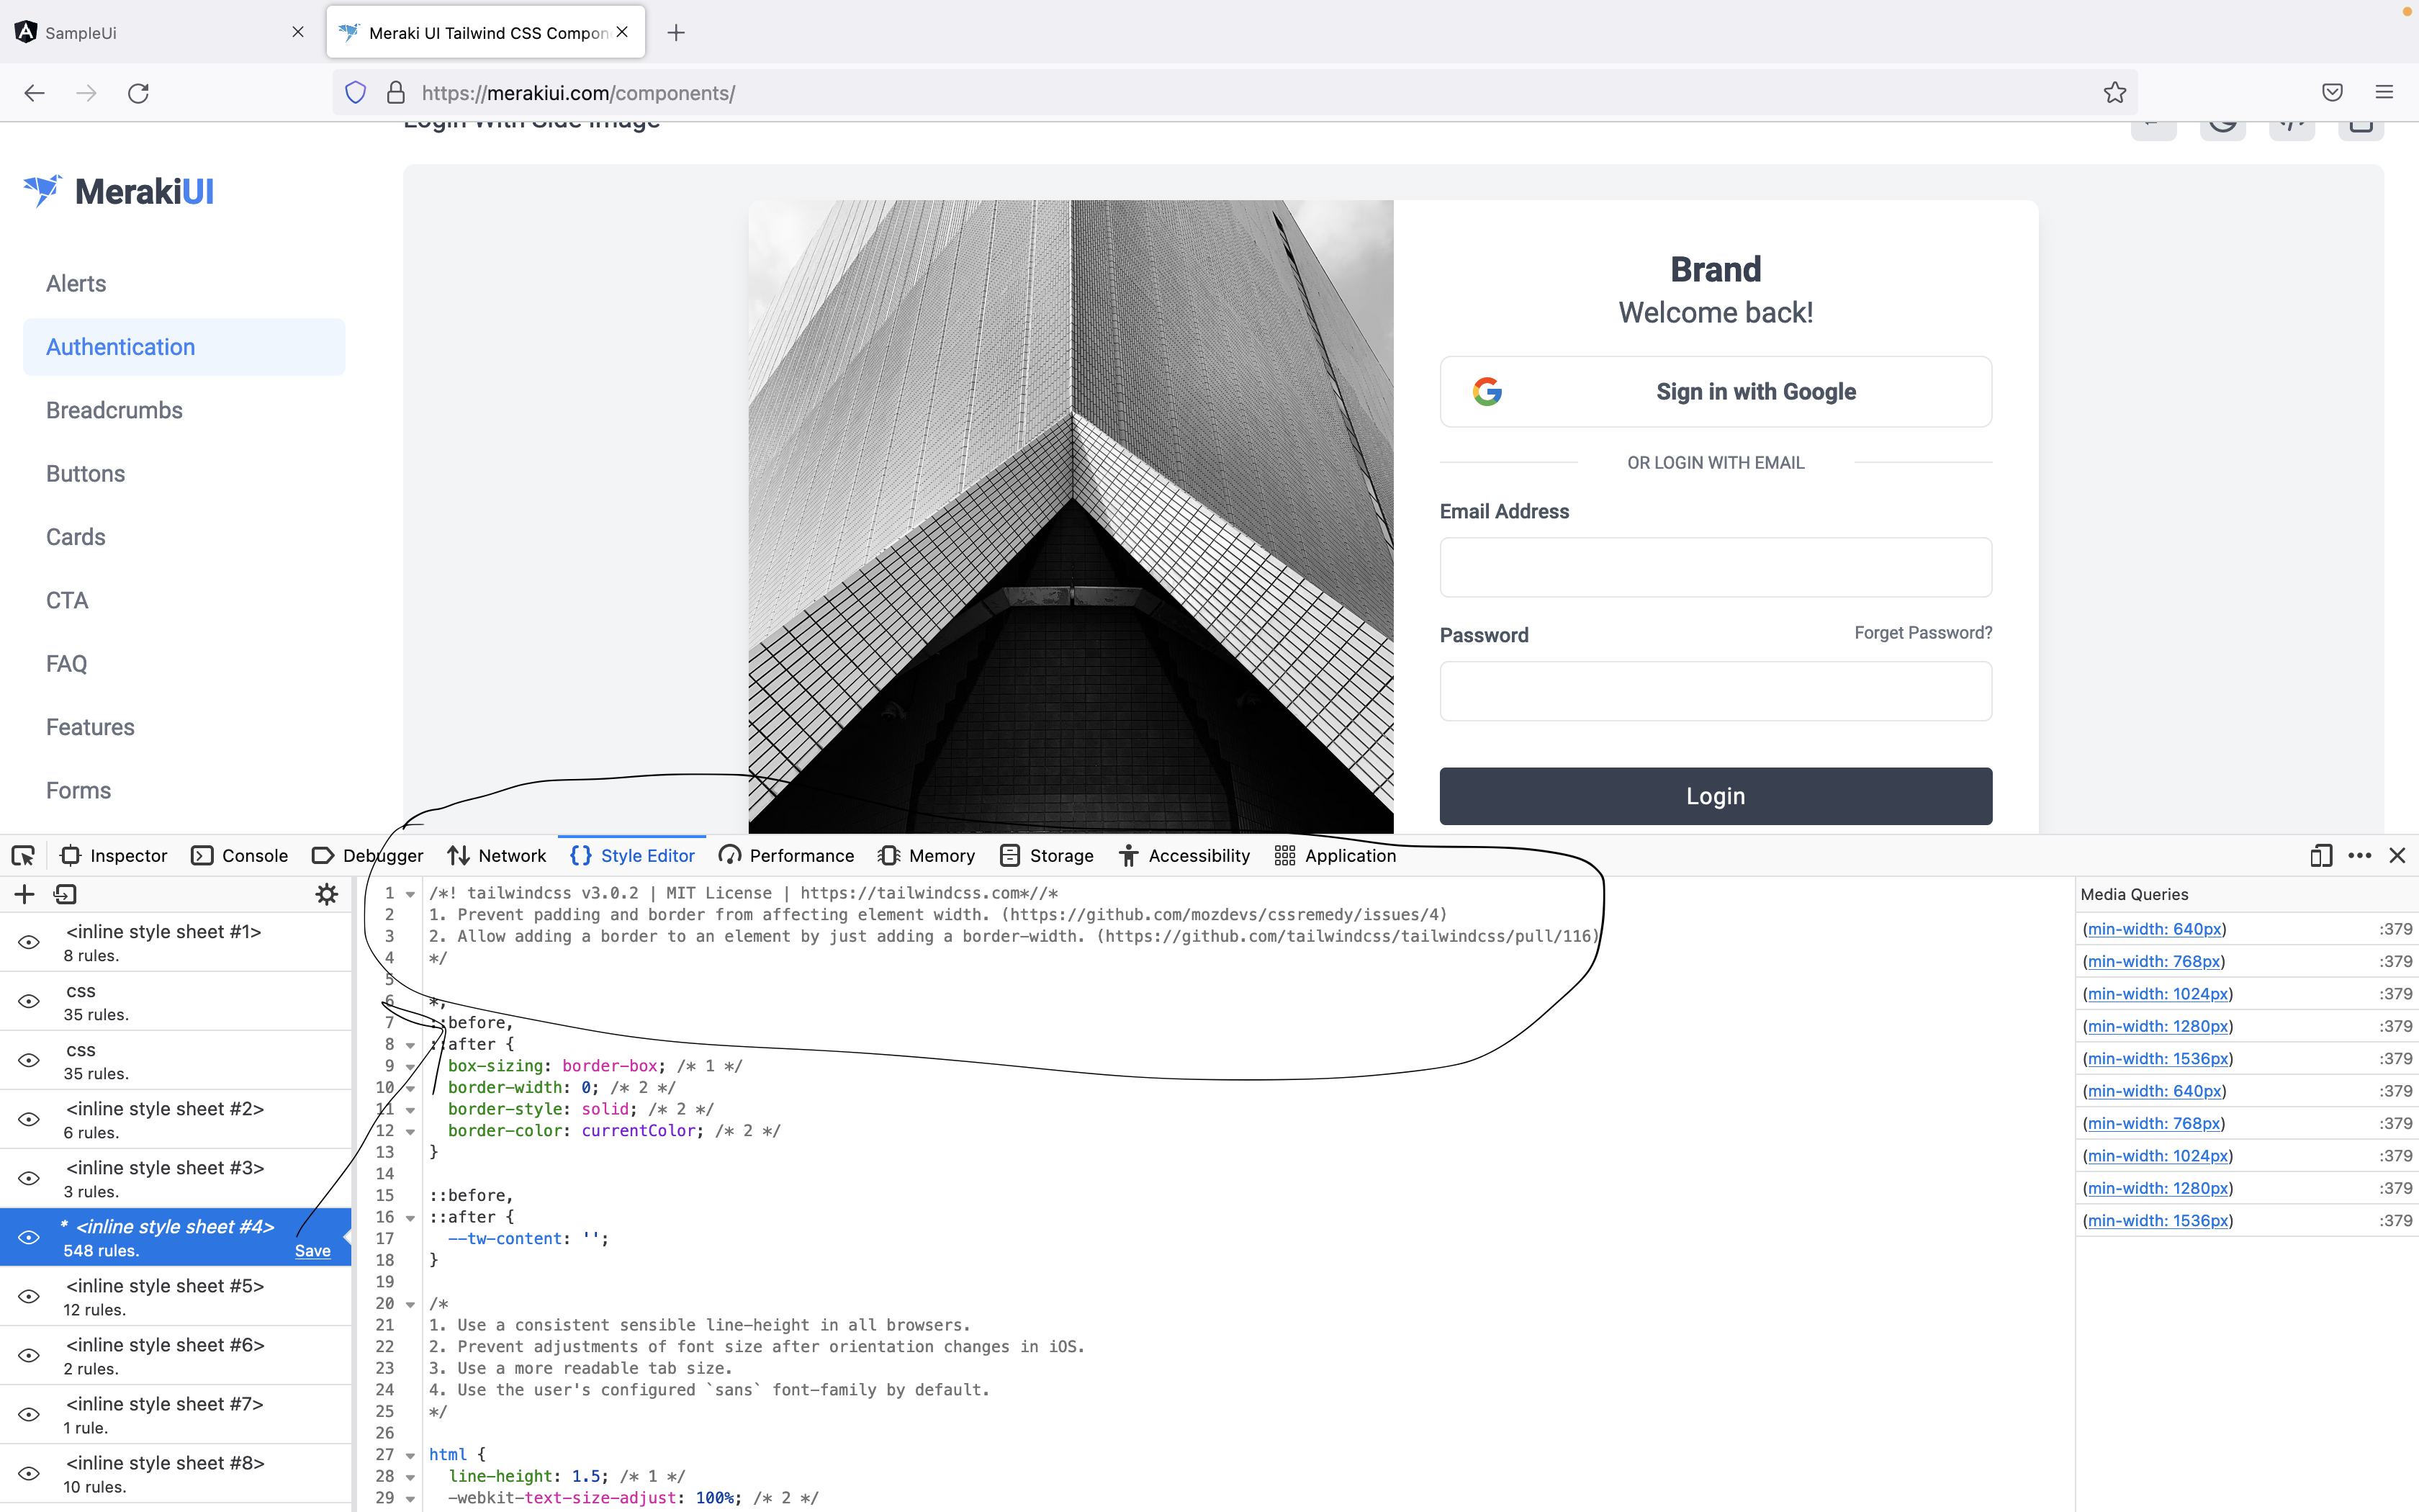Open Style Editor options gear icon
This screenshot has width=2419, height=1512.
(x=327, y=894)
